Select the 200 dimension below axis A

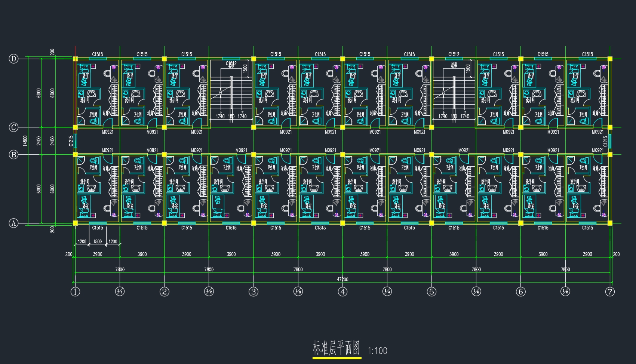point(52,229)
